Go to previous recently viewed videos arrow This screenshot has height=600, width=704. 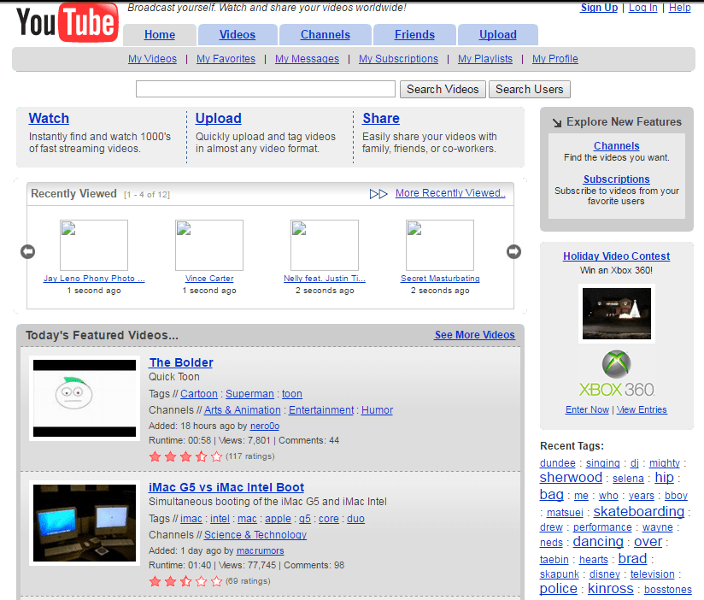28,251
